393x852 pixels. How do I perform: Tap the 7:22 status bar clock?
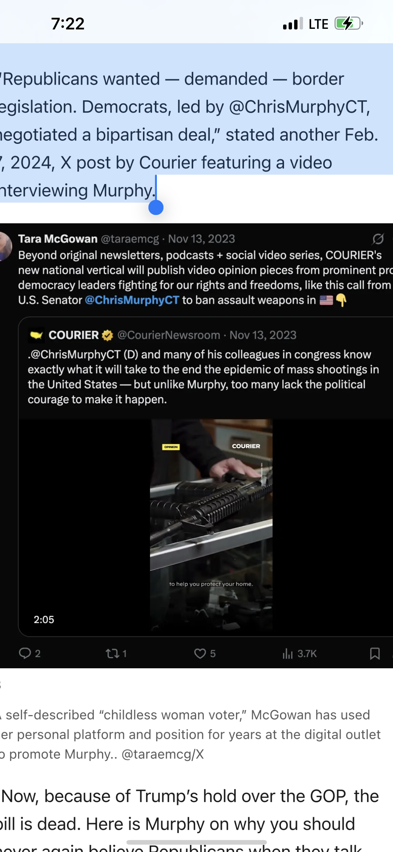click(x=68, y=24)
